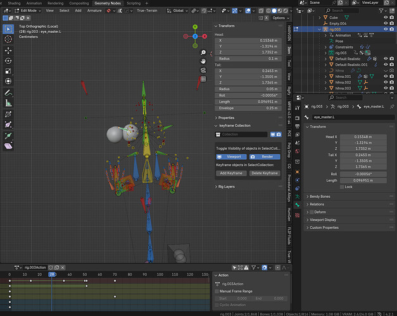Viewport: 397px width, 316px height.
Task: Click the Delete Keyframe button
Action: click(265, 173)
